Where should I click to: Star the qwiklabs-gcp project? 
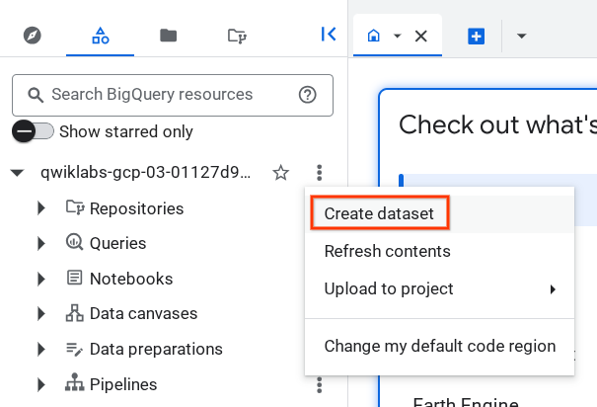(x=281, y=173)
